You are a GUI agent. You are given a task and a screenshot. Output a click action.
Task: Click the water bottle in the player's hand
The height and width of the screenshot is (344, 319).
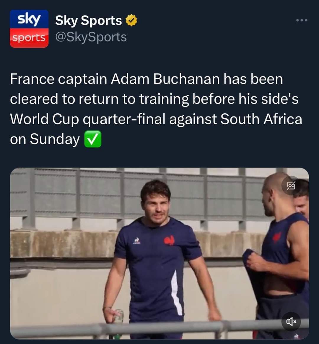(118, 317)
